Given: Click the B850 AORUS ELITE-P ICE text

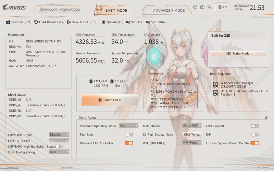Looking at the screenshot, I should coord(44,41).
